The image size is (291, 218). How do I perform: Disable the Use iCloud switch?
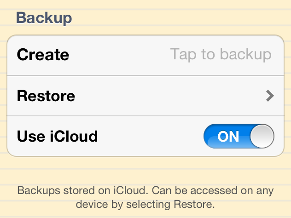coord(239,137)
